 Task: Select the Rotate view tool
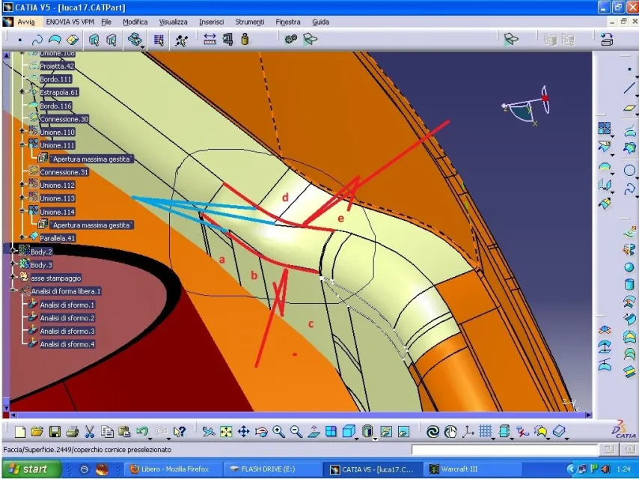[x=261, y=431]
